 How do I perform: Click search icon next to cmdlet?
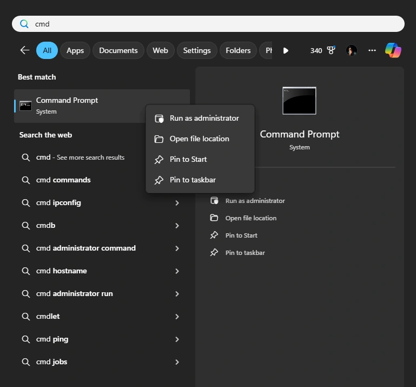click(x=26, y=317)
